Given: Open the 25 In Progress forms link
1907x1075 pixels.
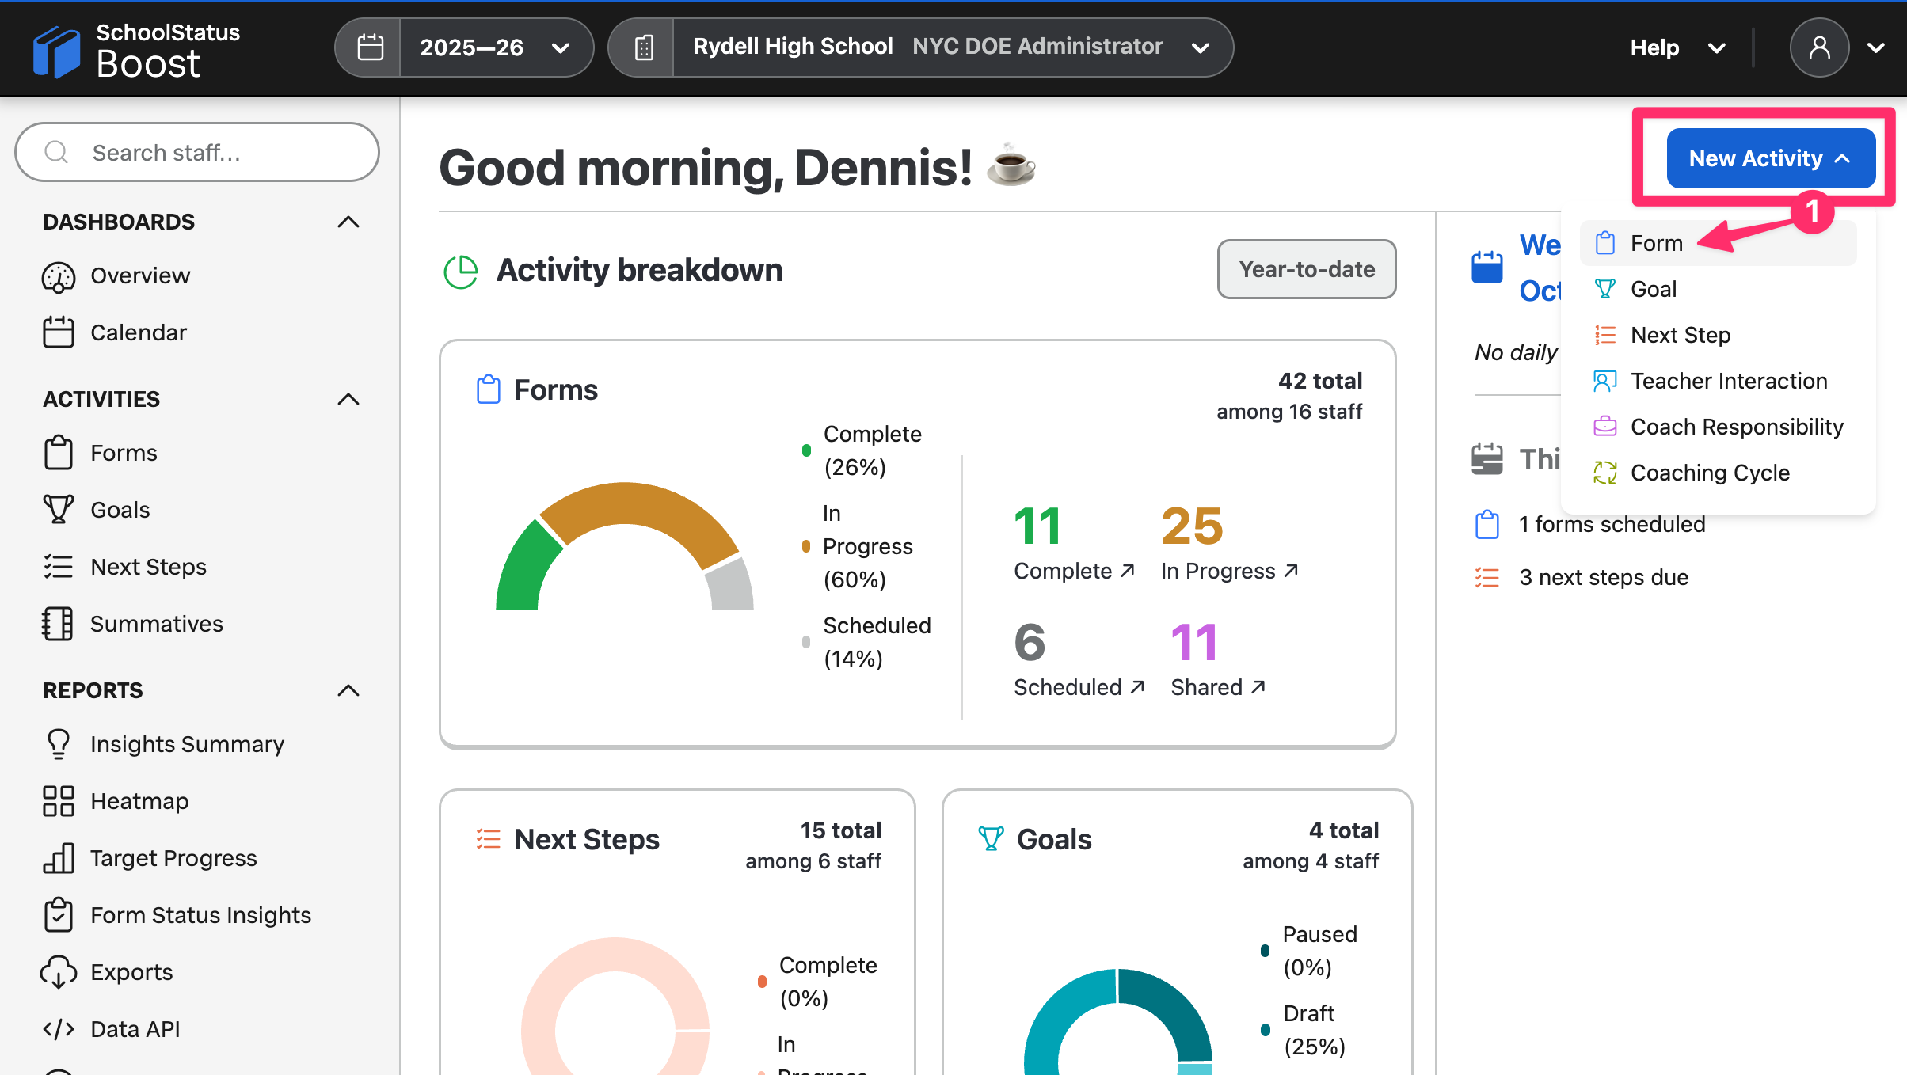Looking at the screenshot, I should (1230, 571).
